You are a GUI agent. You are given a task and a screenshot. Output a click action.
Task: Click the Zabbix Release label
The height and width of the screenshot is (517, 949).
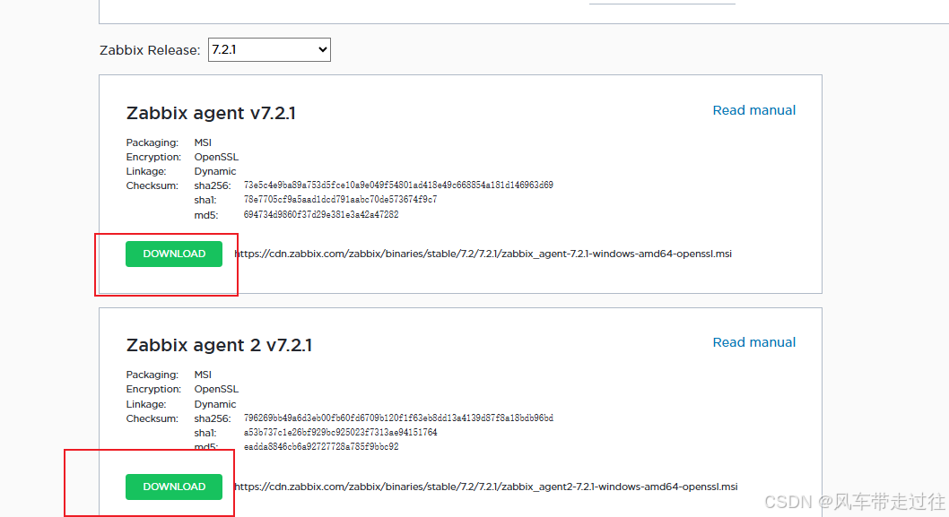(150, 50)
